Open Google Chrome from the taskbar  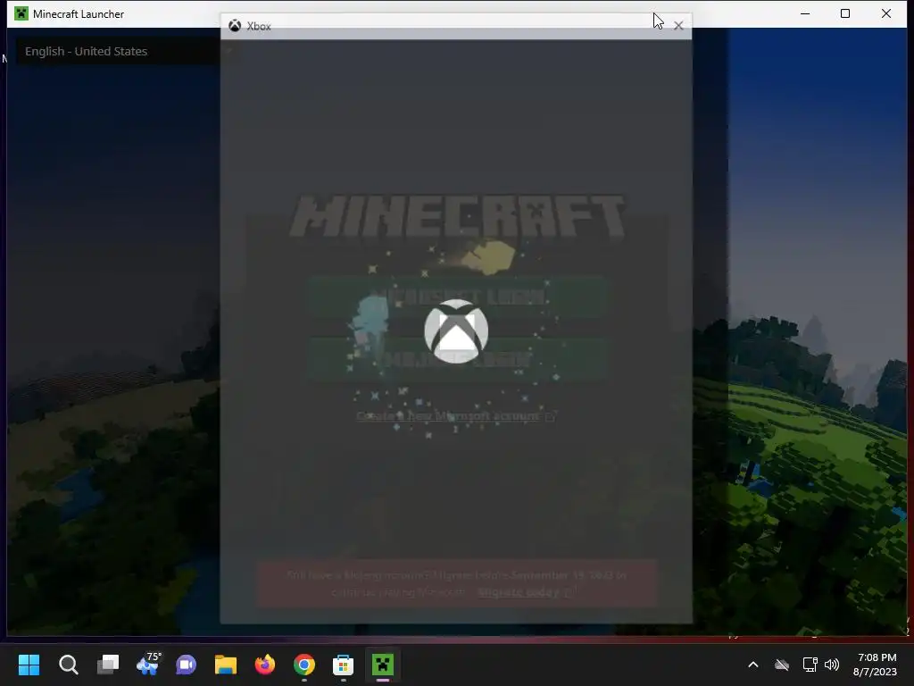(x=304, y=665)
